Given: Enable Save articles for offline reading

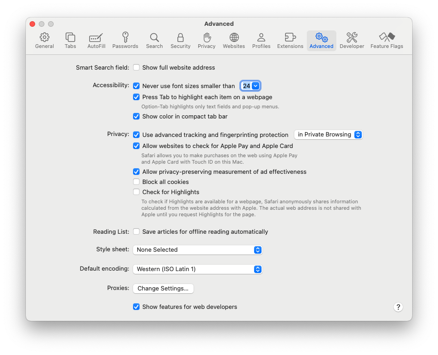Looking at the screenshot, I should pos(136,231).
